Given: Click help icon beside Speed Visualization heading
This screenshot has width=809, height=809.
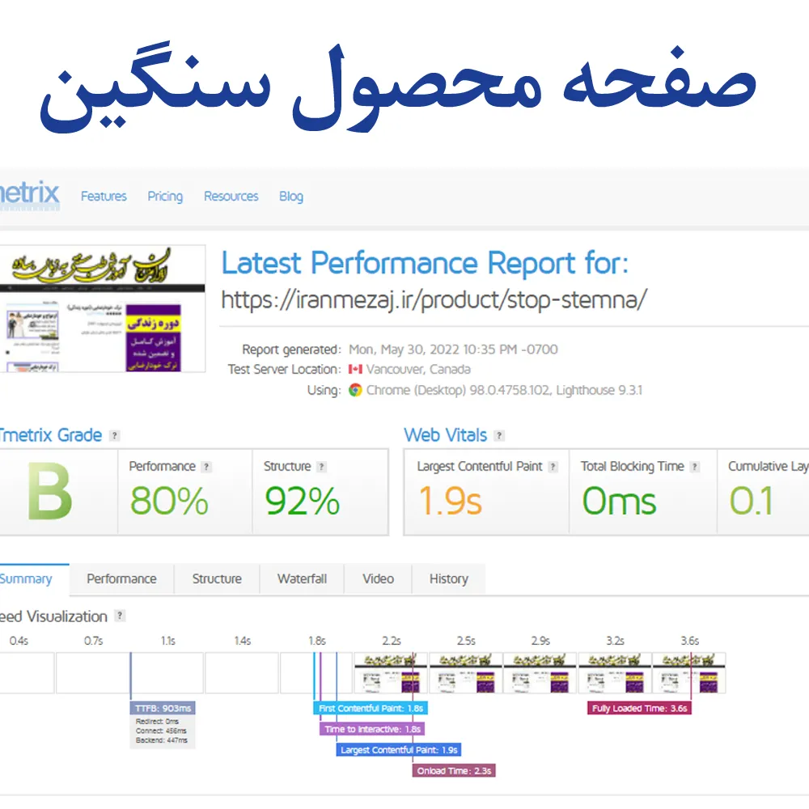Looking at the screenshot, I should (120, 616).
